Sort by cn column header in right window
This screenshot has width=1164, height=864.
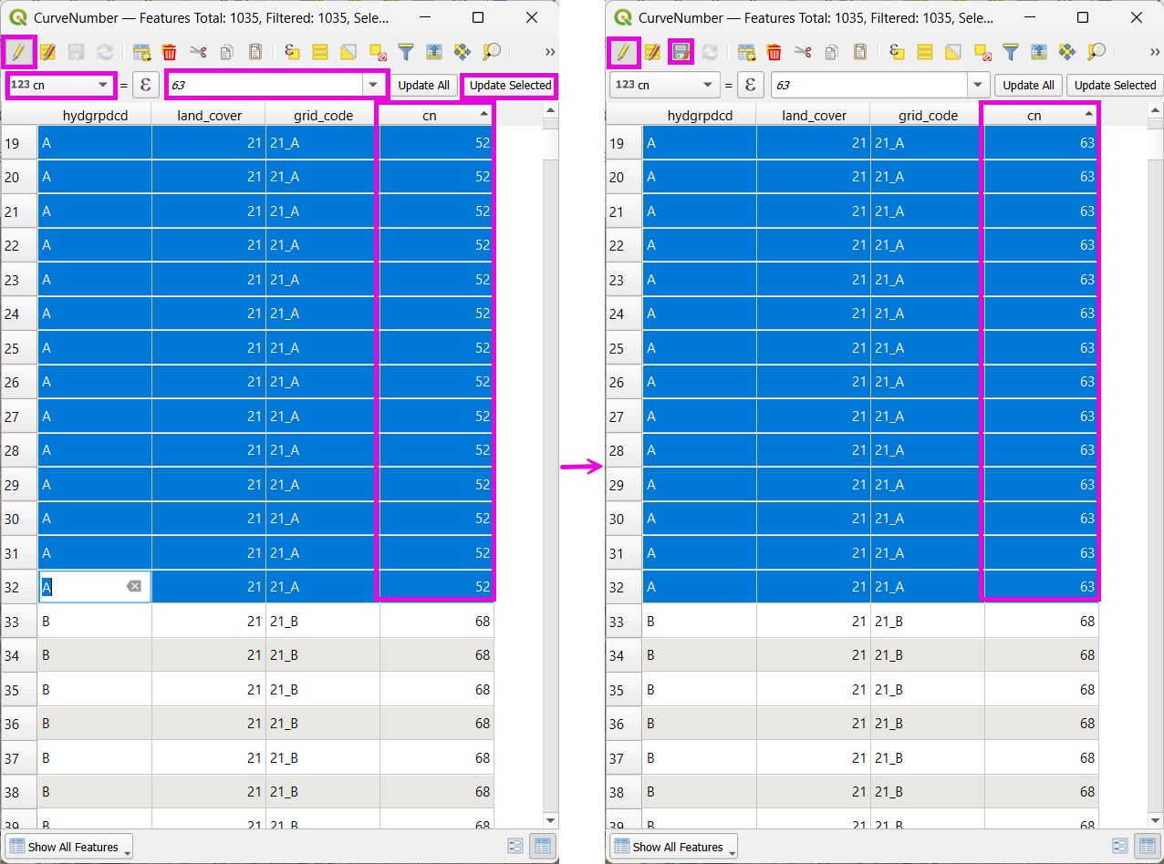[1034, 115]
